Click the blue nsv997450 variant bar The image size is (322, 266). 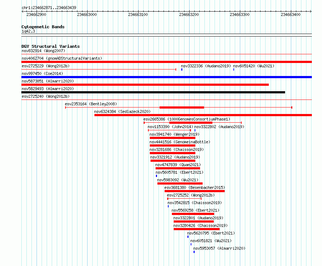166,77
